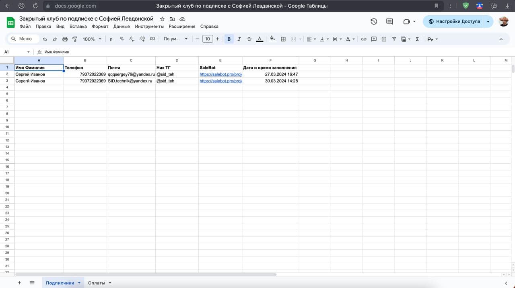Screen dimensions: 515x288
Task: Open the Name box dropdown arrow
Action: click(28, 52)
